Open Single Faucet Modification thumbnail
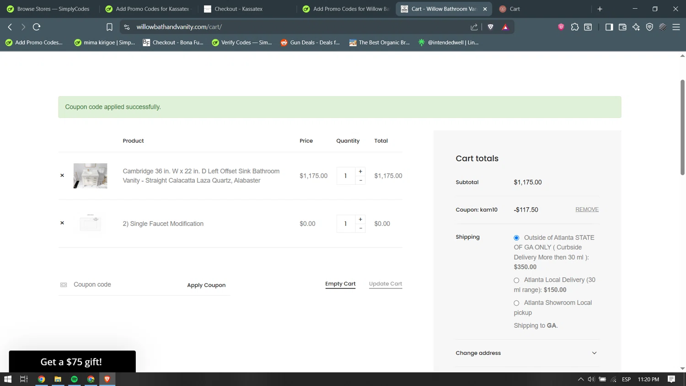 (x=91, y=223)
